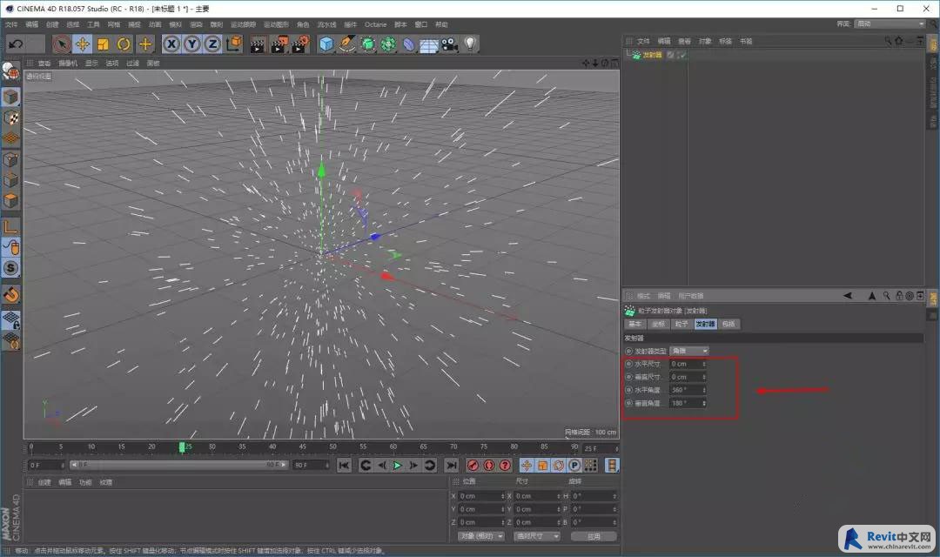The image size is (940, 557).
Task: Toggle point level animation dots icon
Action: tap(590, 466)
